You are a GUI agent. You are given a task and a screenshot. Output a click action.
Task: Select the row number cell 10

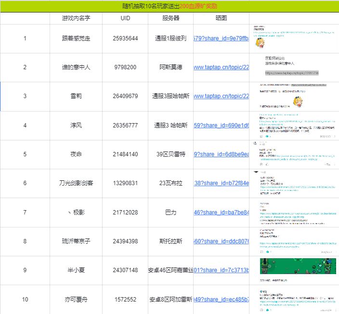pos(25,300)
